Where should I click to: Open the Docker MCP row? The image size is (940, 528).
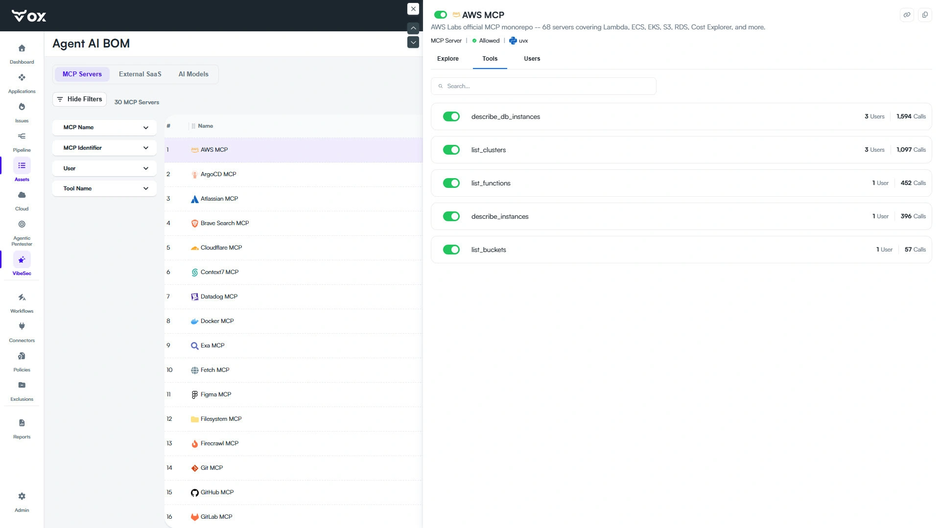294,321
